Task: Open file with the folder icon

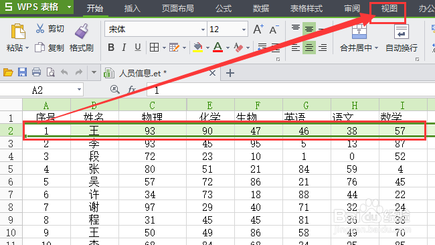Action: point(8,73)
